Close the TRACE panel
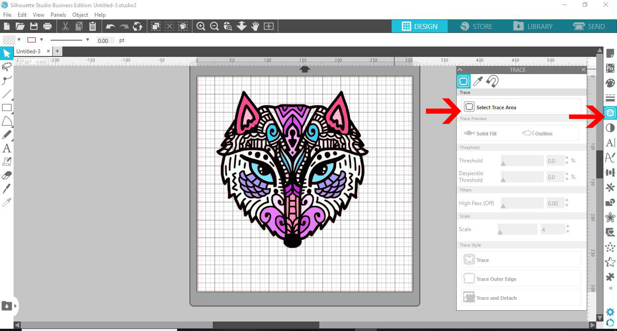The width and height of the screenshot is (617, 331). 583,70
